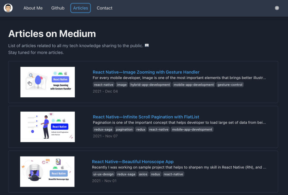Click the Infinite Scroll Pagination thumbnail
288x195 pixels.
point(47,127)
